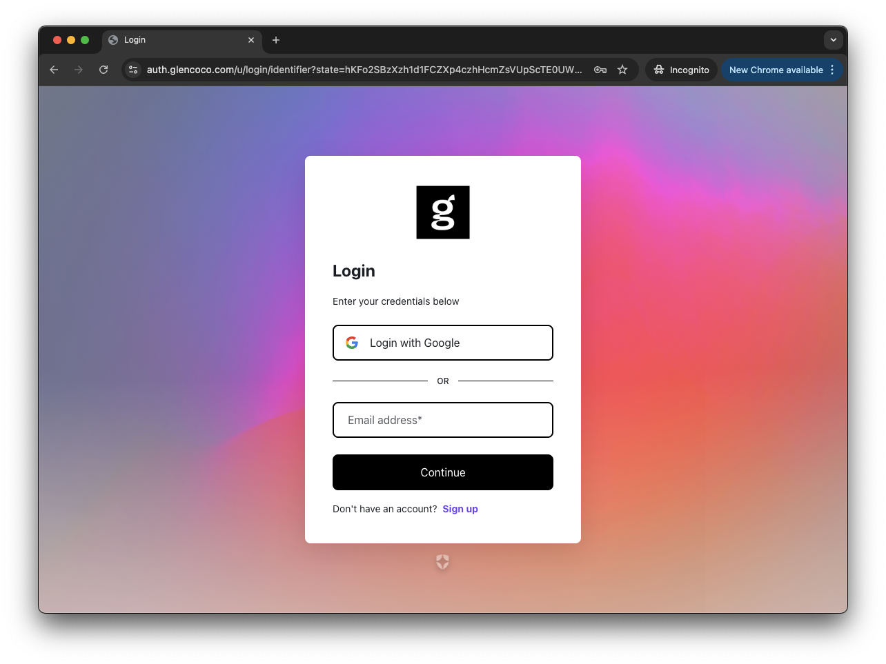
Task: Expand the tab search dropdown
Action: pyautogui.click(x=833, y=40)
